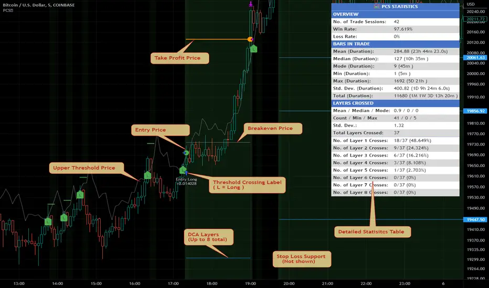The width and height of the screenshot is (489, 288).
Task: Click the orange take profit marker icon
Action: click(x=250, y=39)
